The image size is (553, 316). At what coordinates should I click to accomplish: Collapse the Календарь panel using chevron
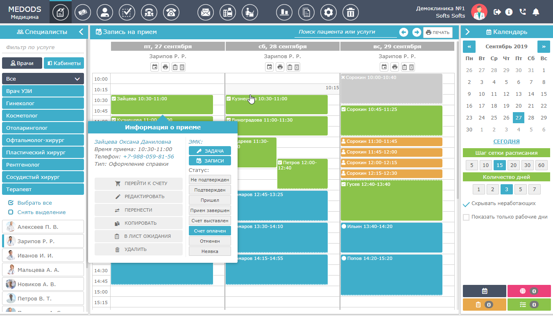point(467,32)
